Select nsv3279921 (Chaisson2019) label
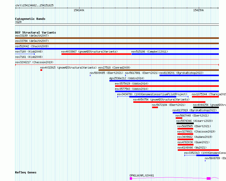The height and width of the screenshot is (181, 226). coord(196,131)
